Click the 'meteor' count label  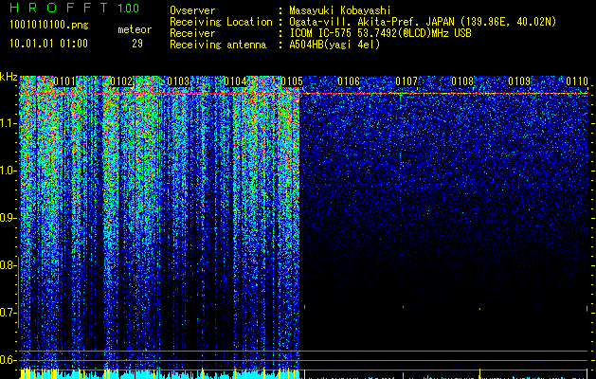click(135, 29)
